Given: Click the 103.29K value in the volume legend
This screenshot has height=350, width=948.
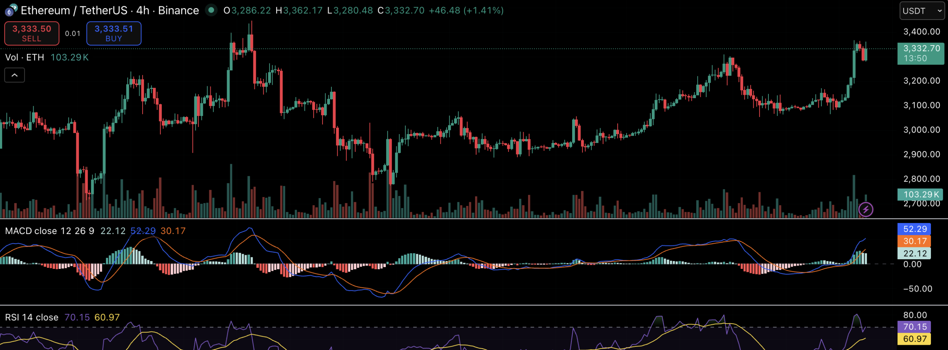Looking at the screenshot, I should (x=70, y=57).
